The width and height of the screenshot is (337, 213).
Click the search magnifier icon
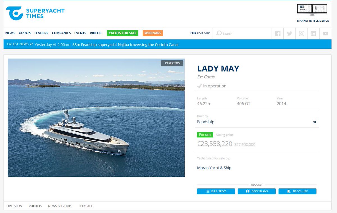tap(219, 33)
